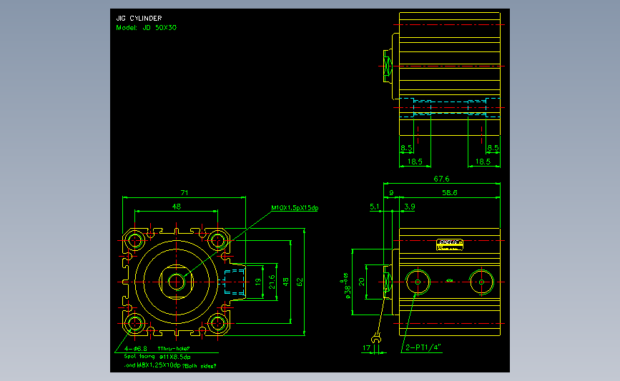The height and width of the screenshot is (381, 620).
Task: Click the "62" height dimension
Action: tap(300, 282)
